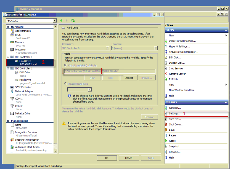The height and width of the screenshot is (169, 230).
Task: Select the Virtual hard disk (.vhd) file radio
Action: coord(65,65)
